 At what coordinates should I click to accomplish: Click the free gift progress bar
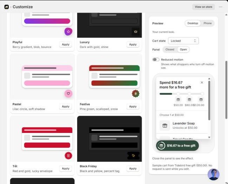click(x=182, y=94)
